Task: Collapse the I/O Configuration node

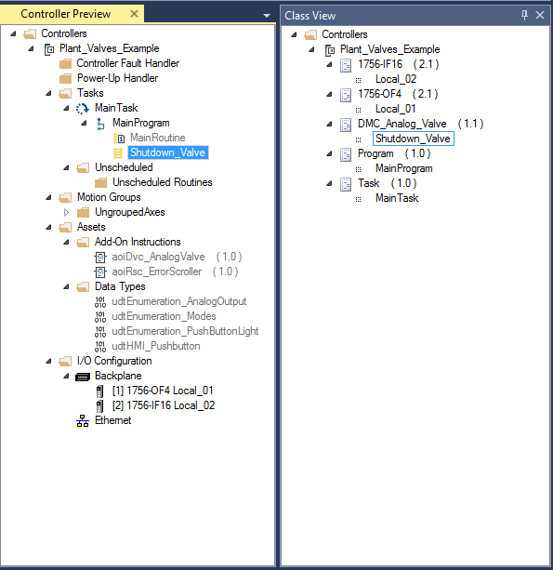Action: [x=48, y=361]
